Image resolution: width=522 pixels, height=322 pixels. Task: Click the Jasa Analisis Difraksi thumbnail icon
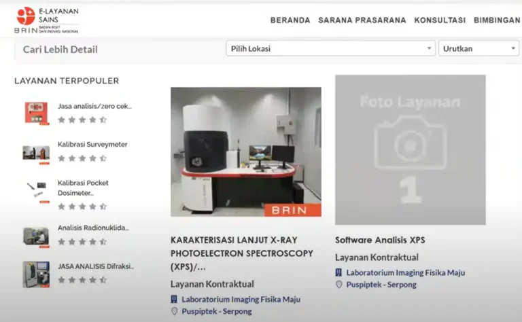36,274
